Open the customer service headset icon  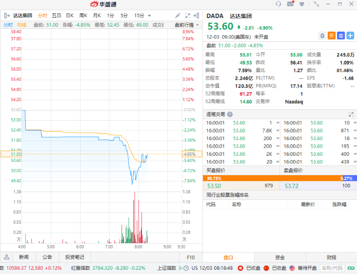278,4
